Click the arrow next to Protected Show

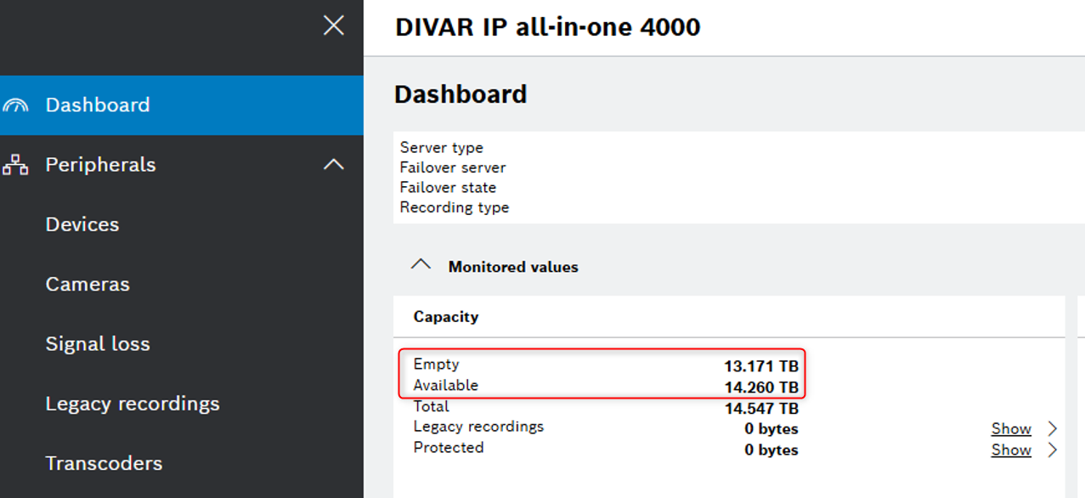(x=1053, y=450)
